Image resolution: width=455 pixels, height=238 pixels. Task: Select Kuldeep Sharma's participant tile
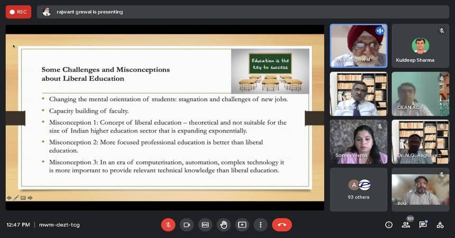point(420,45)
